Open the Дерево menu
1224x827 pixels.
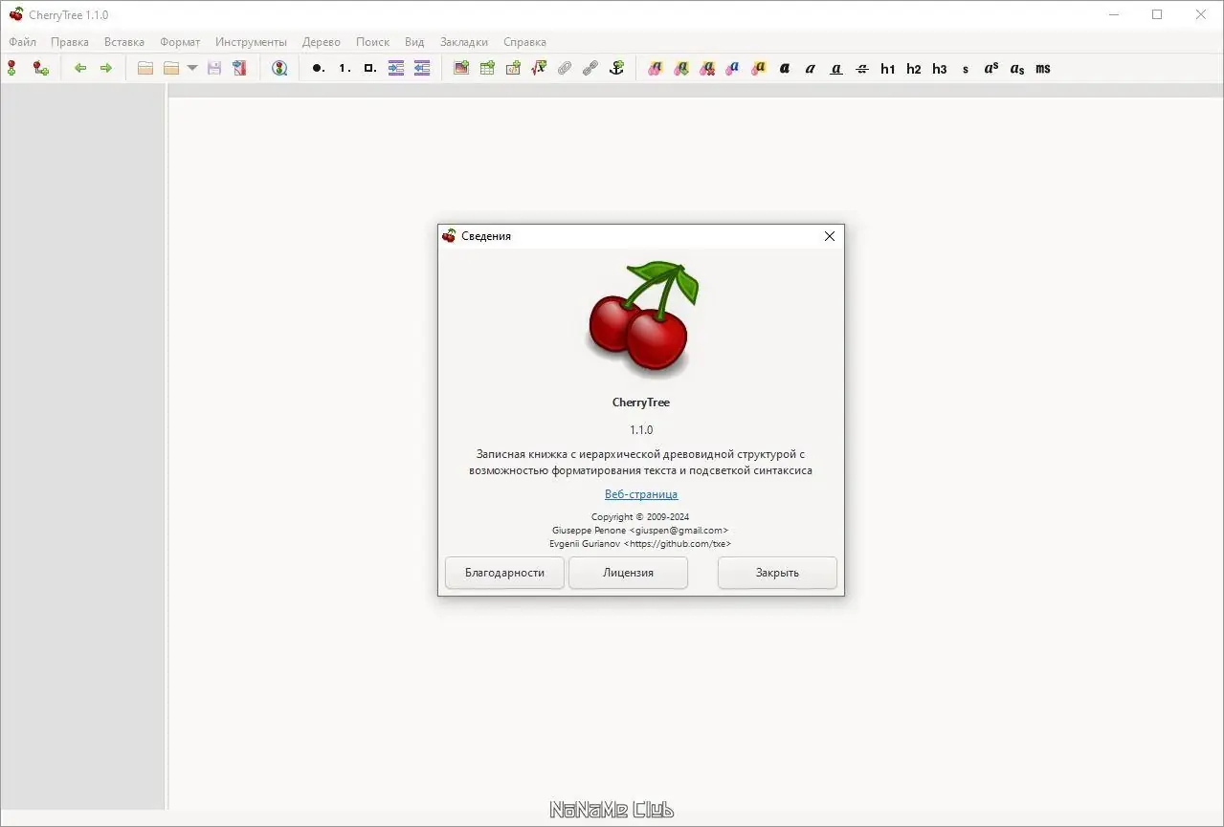[322, 42]
